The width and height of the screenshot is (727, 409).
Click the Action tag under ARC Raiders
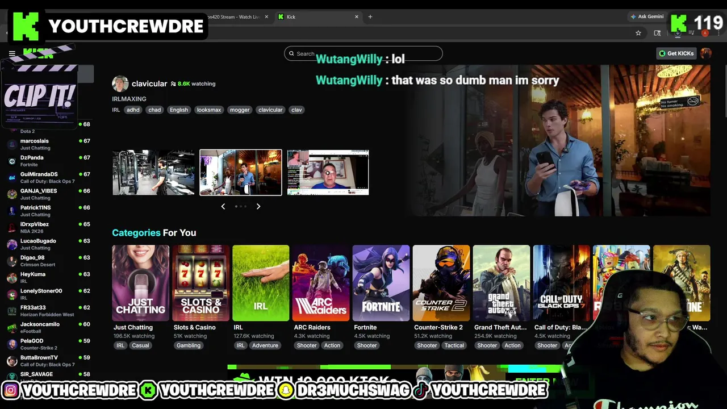(x=332, y=345)
